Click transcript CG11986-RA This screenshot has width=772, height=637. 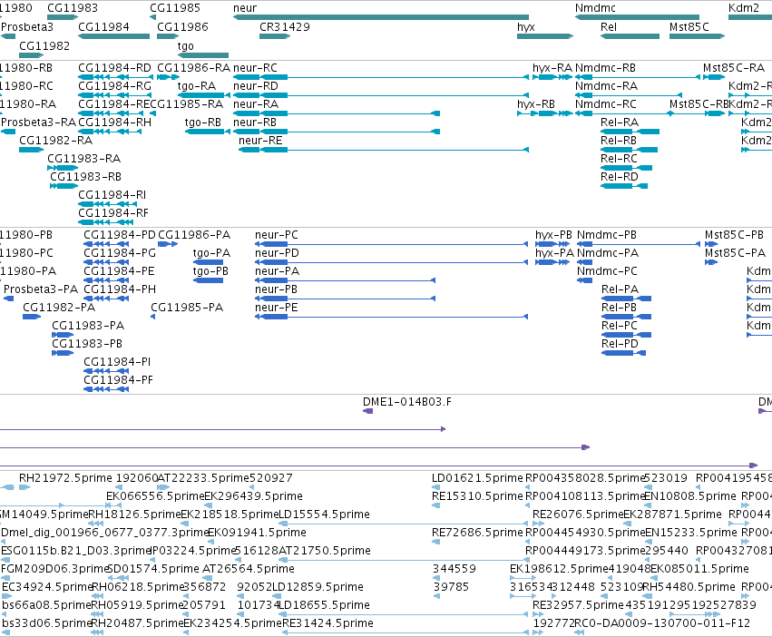point(193,67)
